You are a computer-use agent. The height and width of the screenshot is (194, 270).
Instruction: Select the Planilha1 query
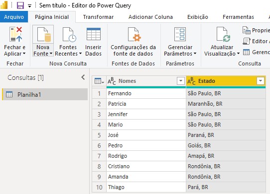coord(45,94)
